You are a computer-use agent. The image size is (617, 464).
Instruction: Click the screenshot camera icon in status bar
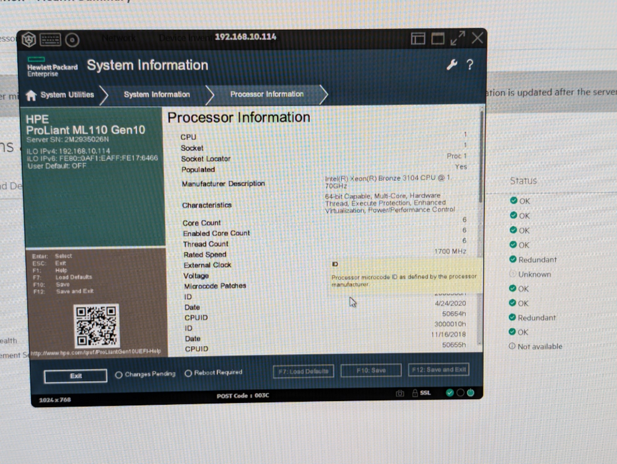coord(400,393)
